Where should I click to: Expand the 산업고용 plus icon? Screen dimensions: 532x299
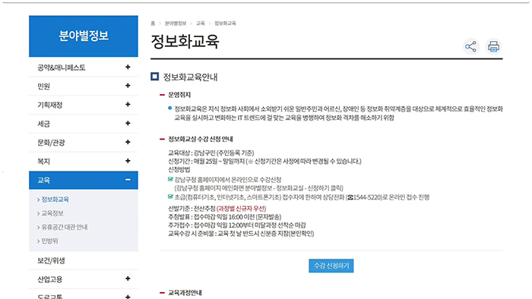[128, 279]
